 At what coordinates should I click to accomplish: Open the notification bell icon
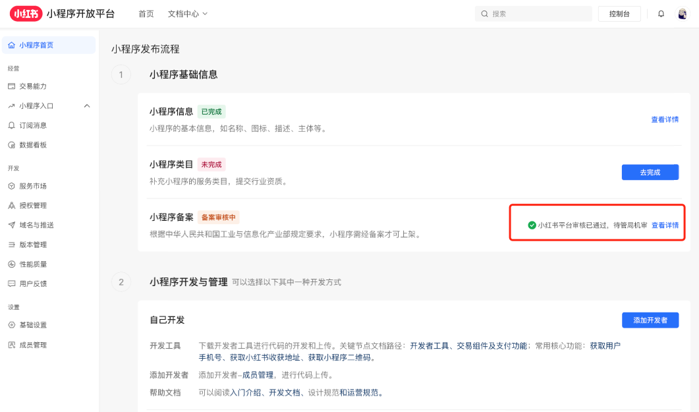(x=661, y=14)
